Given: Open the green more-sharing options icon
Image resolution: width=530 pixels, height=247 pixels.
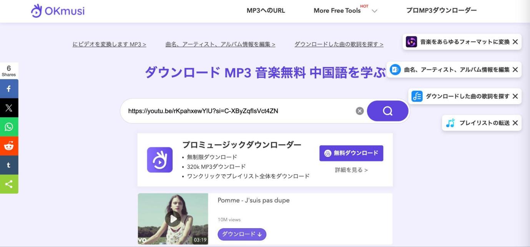Looking at the screenshot, I should (9, 184).
